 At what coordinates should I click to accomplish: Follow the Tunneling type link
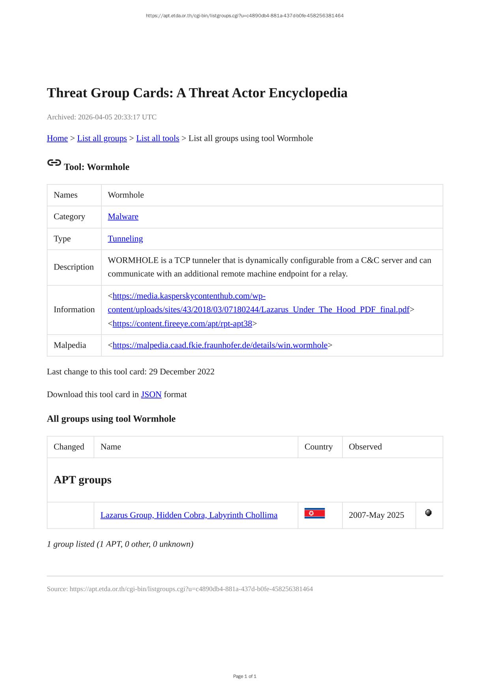pyautogui.click(x=125, y=238)
